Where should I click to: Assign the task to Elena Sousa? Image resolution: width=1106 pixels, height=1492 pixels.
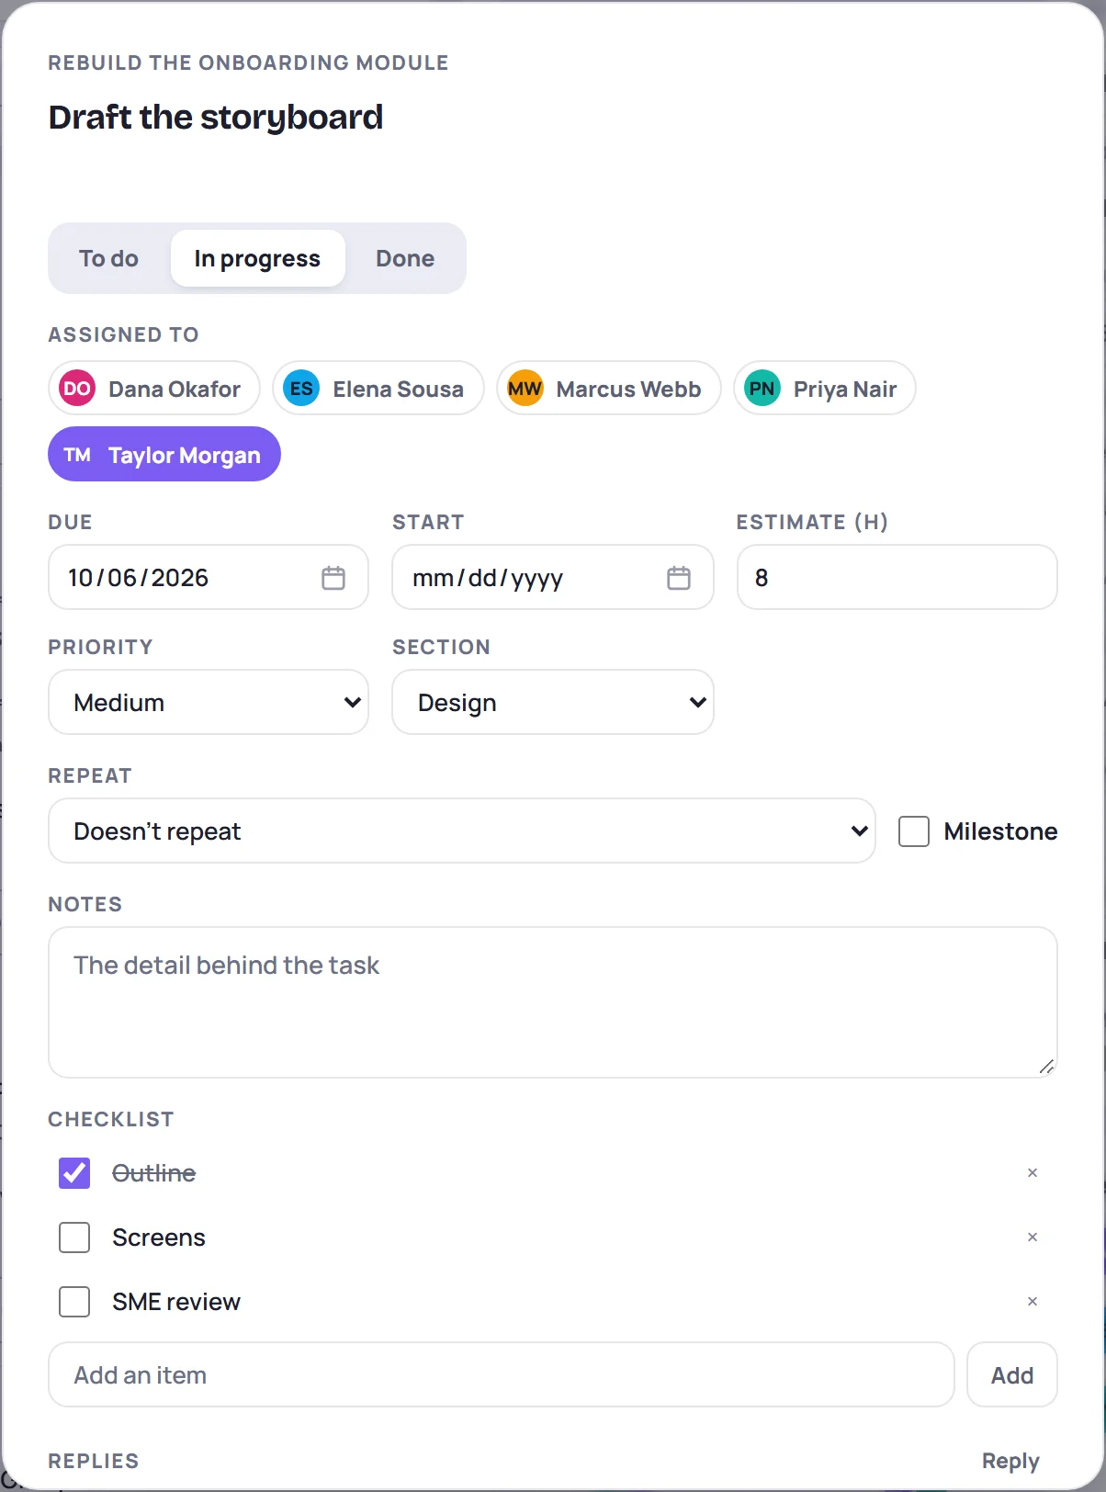coord(378,389)
